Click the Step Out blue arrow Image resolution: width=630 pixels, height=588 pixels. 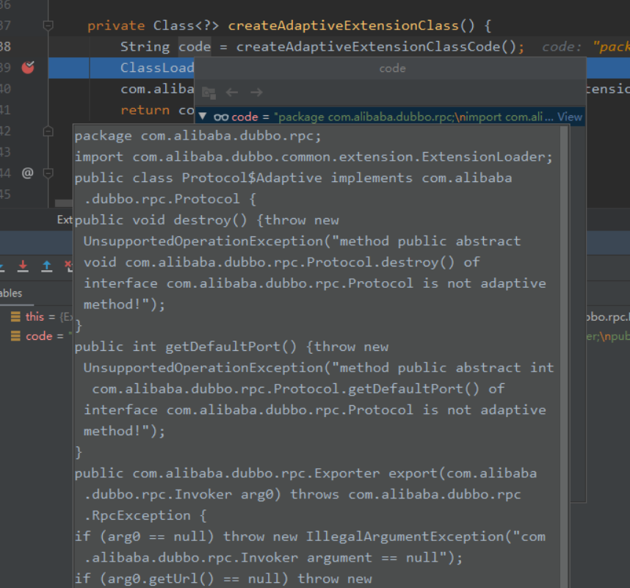[x=46, y=266]
